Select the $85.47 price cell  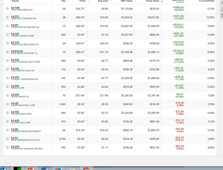[80, 52]
